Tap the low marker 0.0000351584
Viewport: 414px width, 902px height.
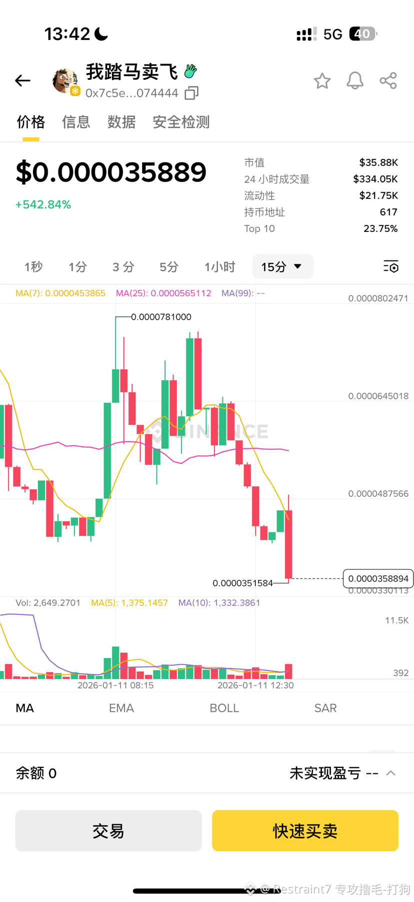point(243,583)
